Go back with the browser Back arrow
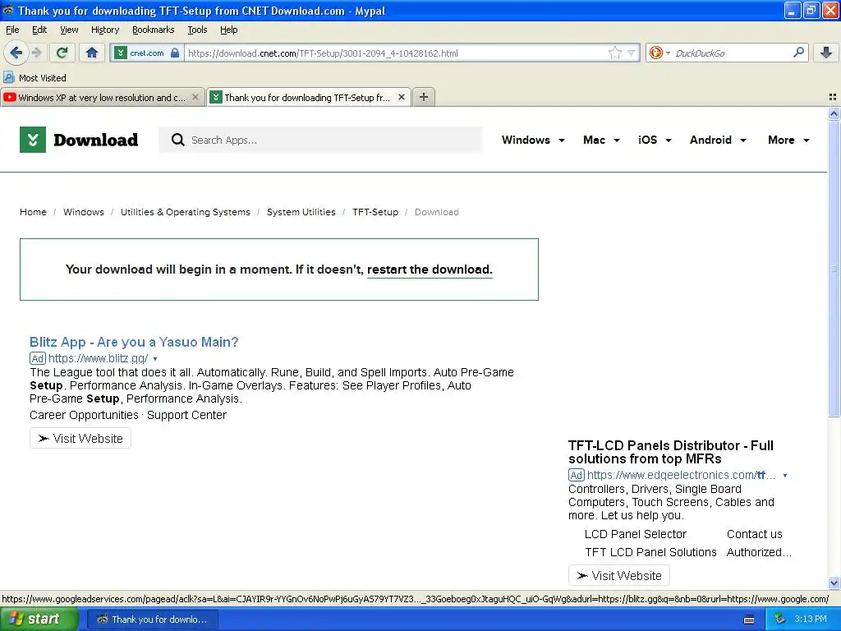The image size is (841, 631). pyautogui.click(x=16, y=53)
